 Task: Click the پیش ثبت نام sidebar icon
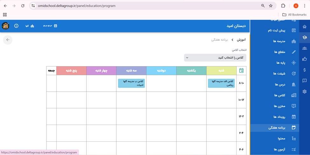tap(294, 30)
